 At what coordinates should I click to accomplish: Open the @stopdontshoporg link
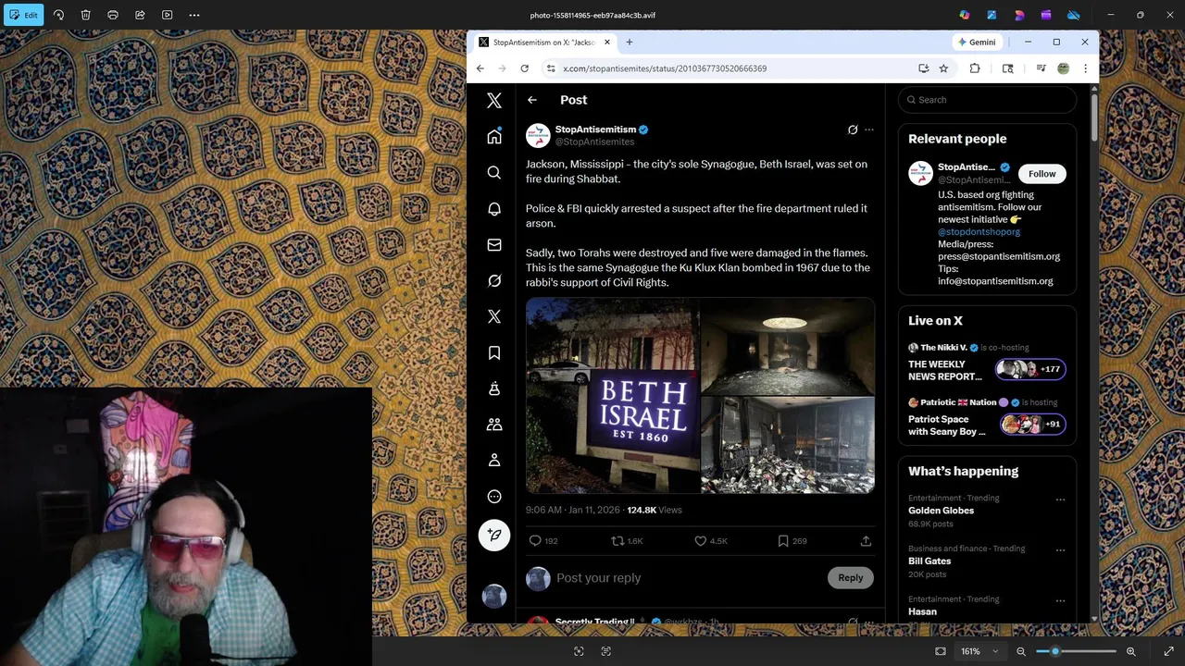pyautogui.click(x=979, y=232)
